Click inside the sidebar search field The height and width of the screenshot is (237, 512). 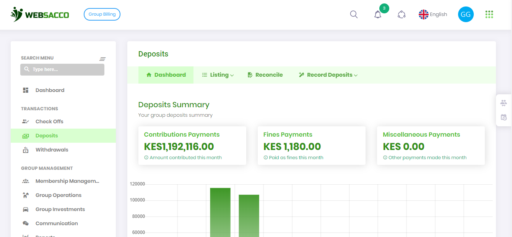click(62, 69)
